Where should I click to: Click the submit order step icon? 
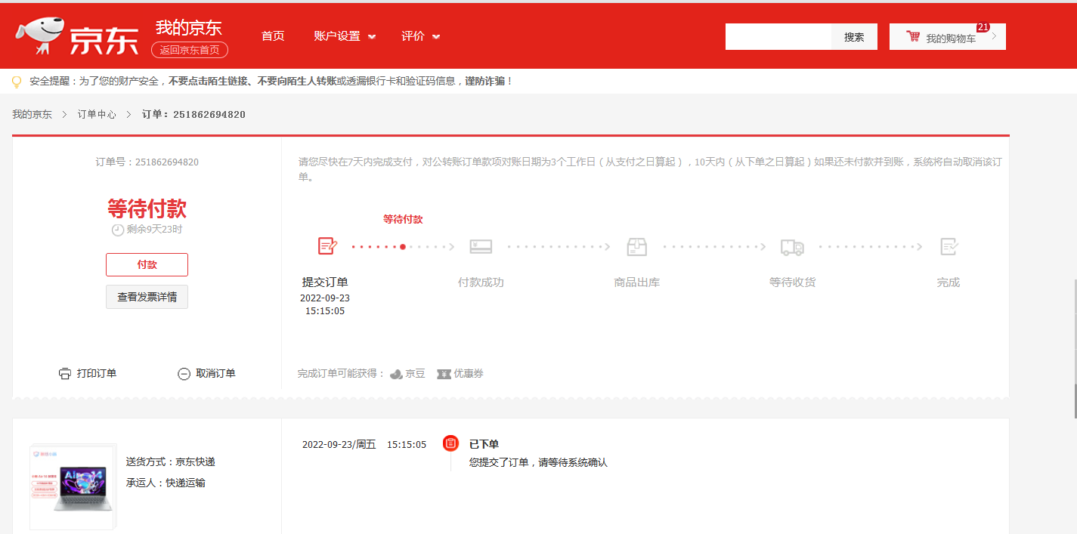click(327, 246)
